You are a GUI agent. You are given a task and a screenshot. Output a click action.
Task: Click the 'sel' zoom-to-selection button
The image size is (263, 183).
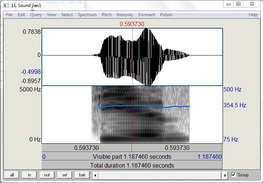(65, 175)
